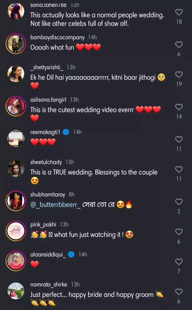Tap heart on _shettysrishti_'s comment
This screenshot has height=310, width=192.
(x=179, y=75)
